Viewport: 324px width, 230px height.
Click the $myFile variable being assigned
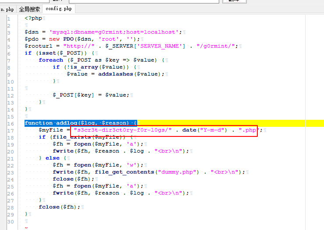click(x=51, y=130)
